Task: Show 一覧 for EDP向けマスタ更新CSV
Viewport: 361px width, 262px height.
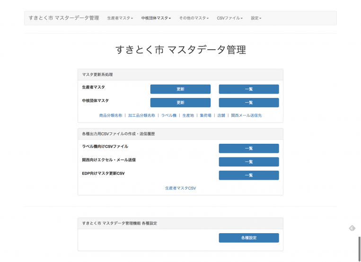Action: point(249,175)
